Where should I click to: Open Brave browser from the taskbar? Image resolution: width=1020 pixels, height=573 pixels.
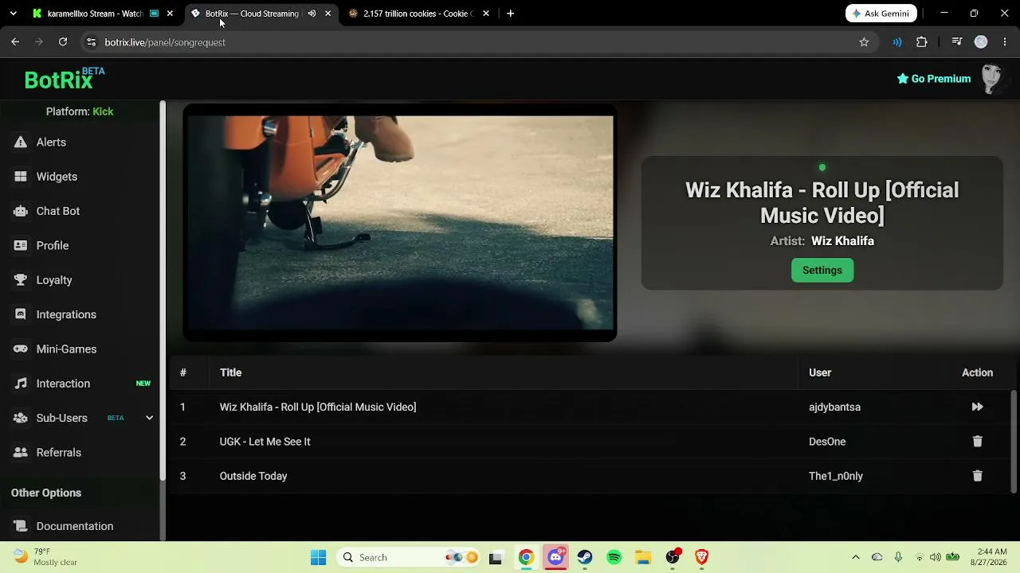[701, 558]
